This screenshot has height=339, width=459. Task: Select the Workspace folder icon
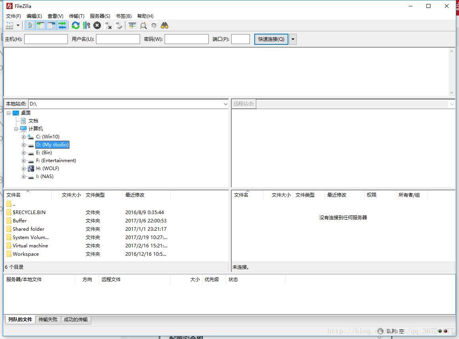(x=9, y=254)
